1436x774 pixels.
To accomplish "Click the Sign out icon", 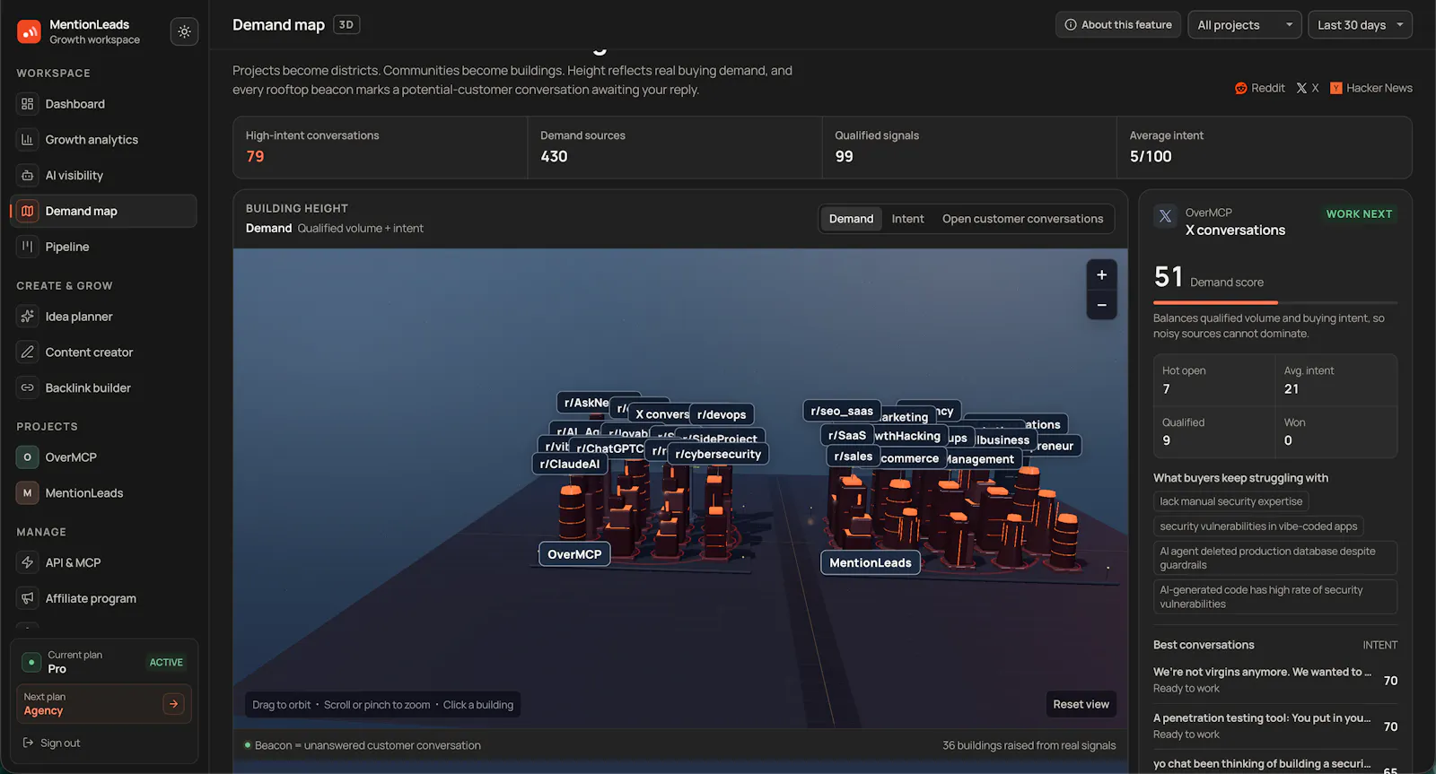I will (28, 743).
